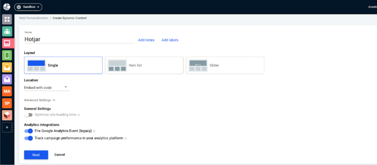Open the orange MA sidebar icon
The width and height of the screenshot is (377, 165).
click(7, 91)
